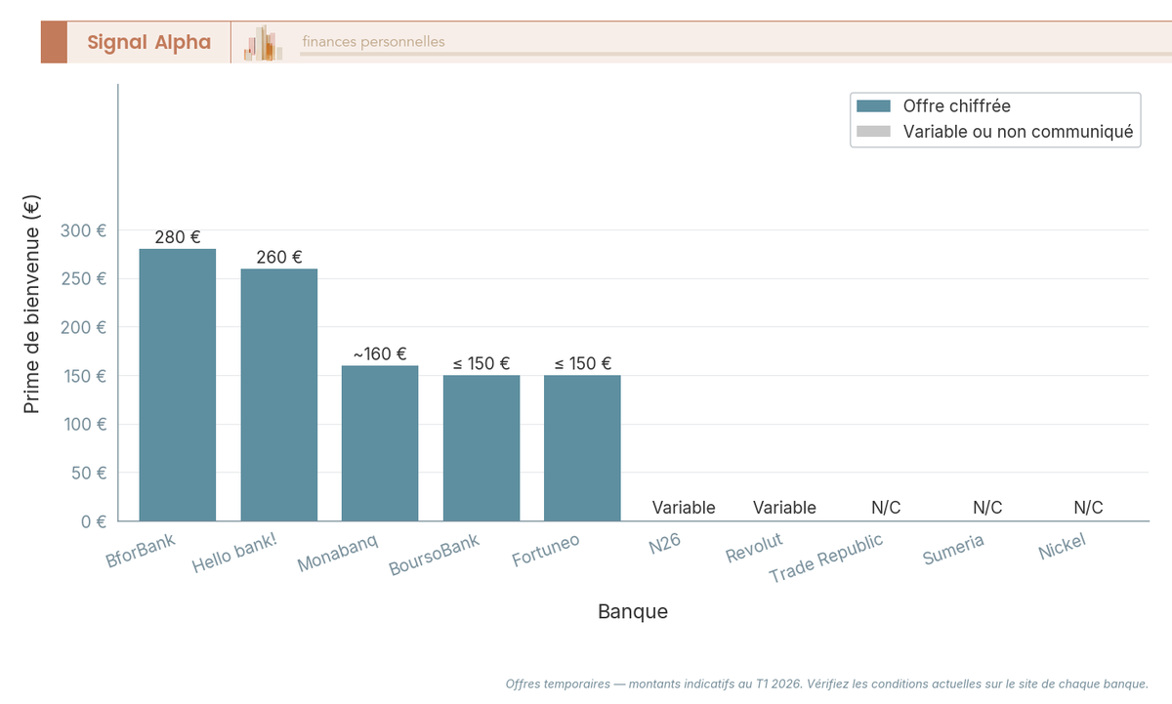Click the '50 €' y-axis tick
This screenshot has height=704, width=1172.
coord(88,473)
